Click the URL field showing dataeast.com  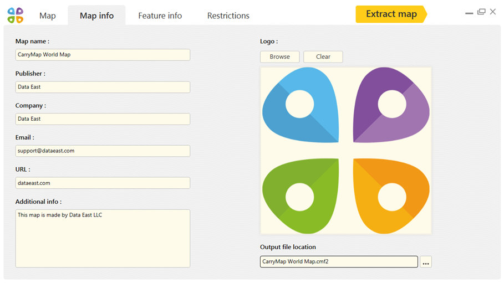103,183
